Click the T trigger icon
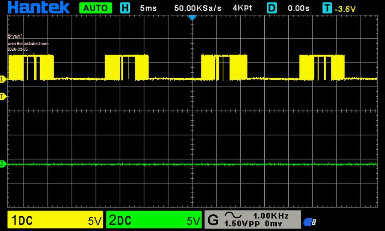 click(327, 8)
